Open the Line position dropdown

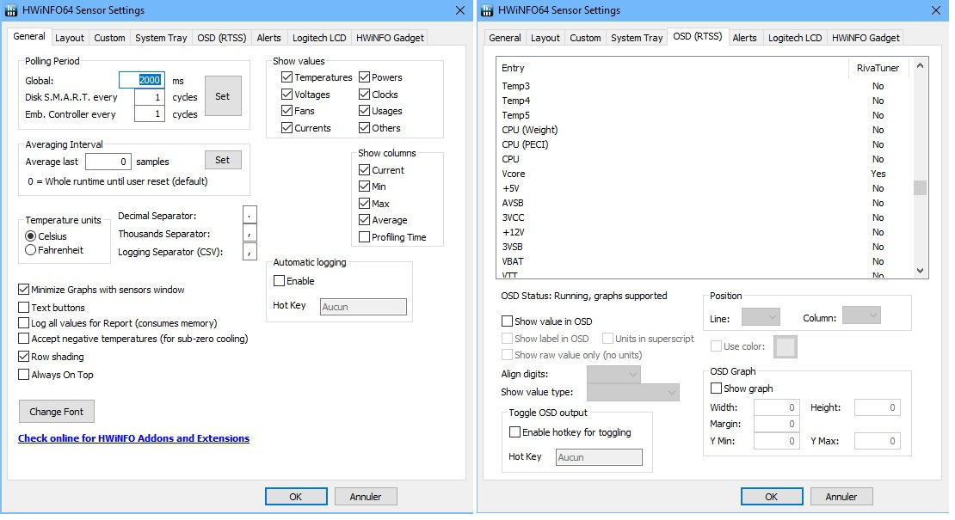click(761, 317)
